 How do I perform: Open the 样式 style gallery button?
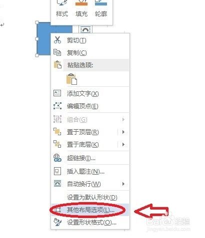(x=62, y=8)
